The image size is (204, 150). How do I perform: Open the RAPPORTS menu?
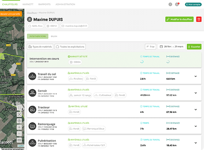44,4
